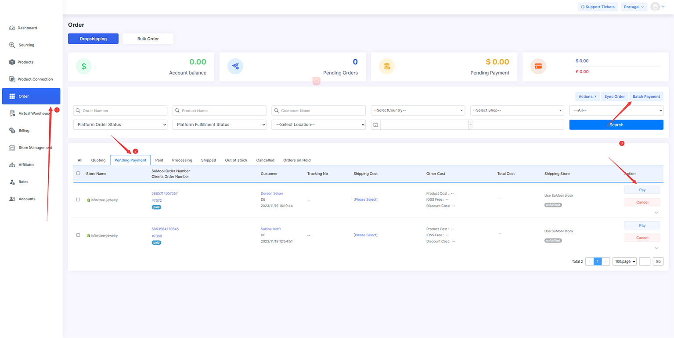Click the calendar icon in date filter
The image size is (674, 338).
coord(376,125)
